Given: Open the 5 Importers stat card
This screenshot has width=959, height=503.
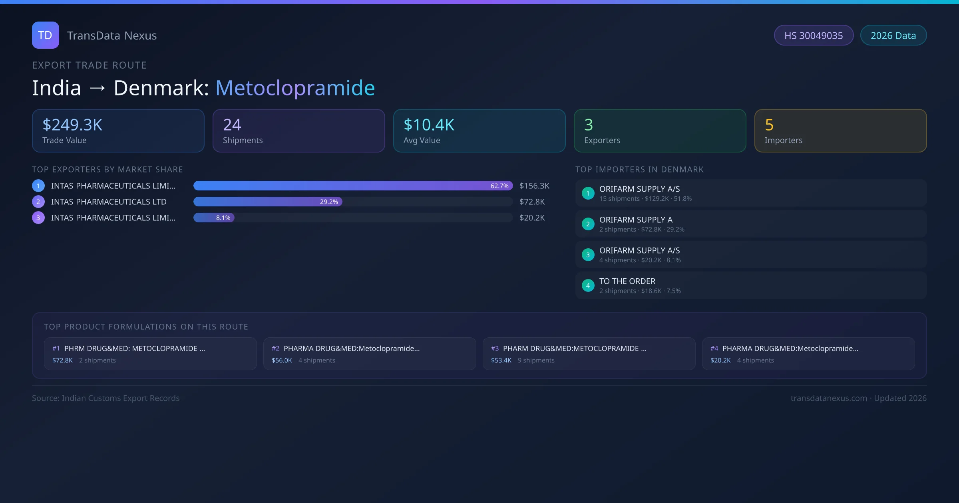Looking at the screenshot, I should [840, 131].
